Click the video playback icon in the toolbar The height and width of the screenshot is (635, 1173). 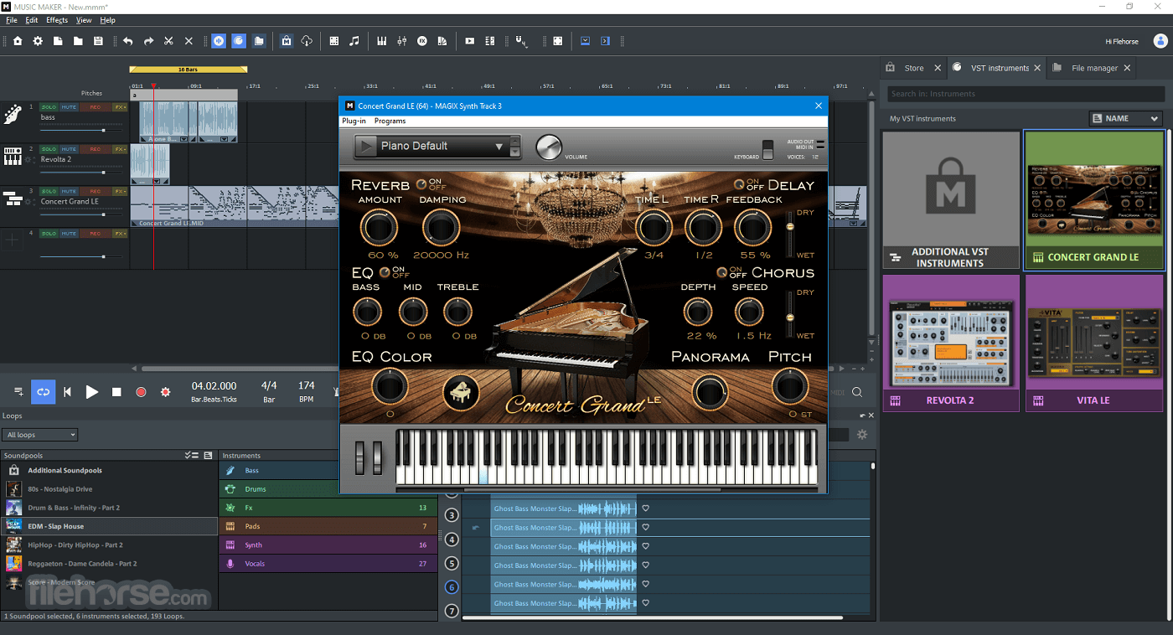[469, 41]
